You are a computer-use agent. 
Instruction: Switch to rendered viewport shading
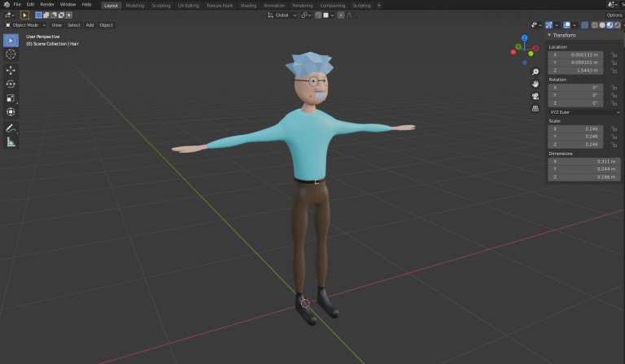[618, 25]
